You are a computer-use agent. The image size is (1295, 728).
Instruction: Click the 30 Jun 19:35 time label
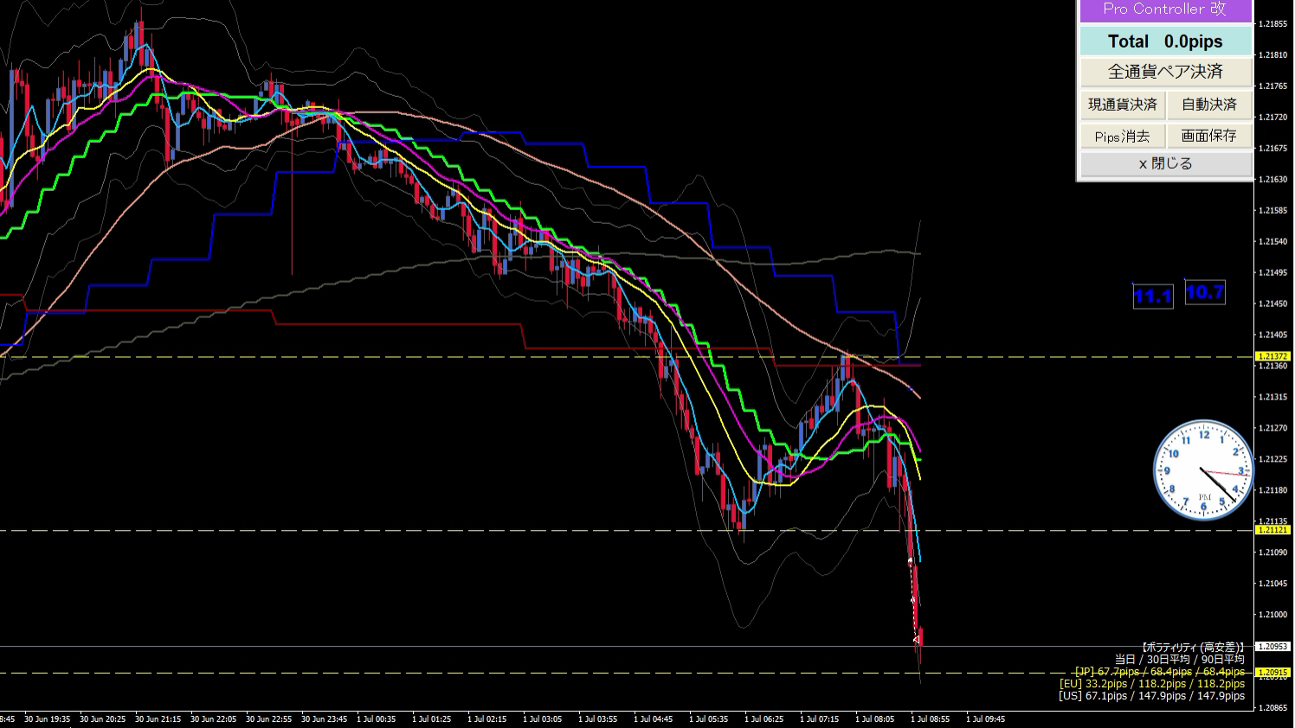[x=47, y=719]
